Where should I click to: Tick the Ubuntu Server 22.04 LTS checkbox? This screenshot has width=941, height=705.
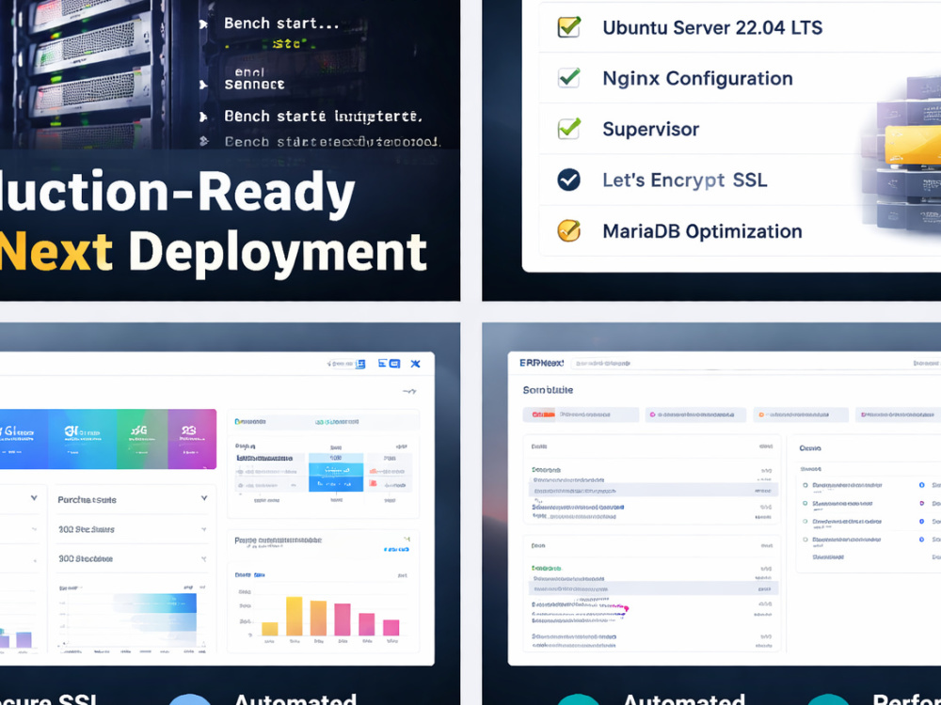[568, 27]
